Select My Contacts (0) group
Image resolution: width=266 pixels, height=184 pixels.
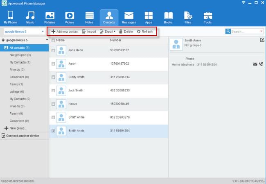pos(20,99)
